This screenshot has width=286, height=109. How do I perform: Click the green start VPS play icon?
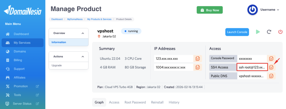[258, 32]
